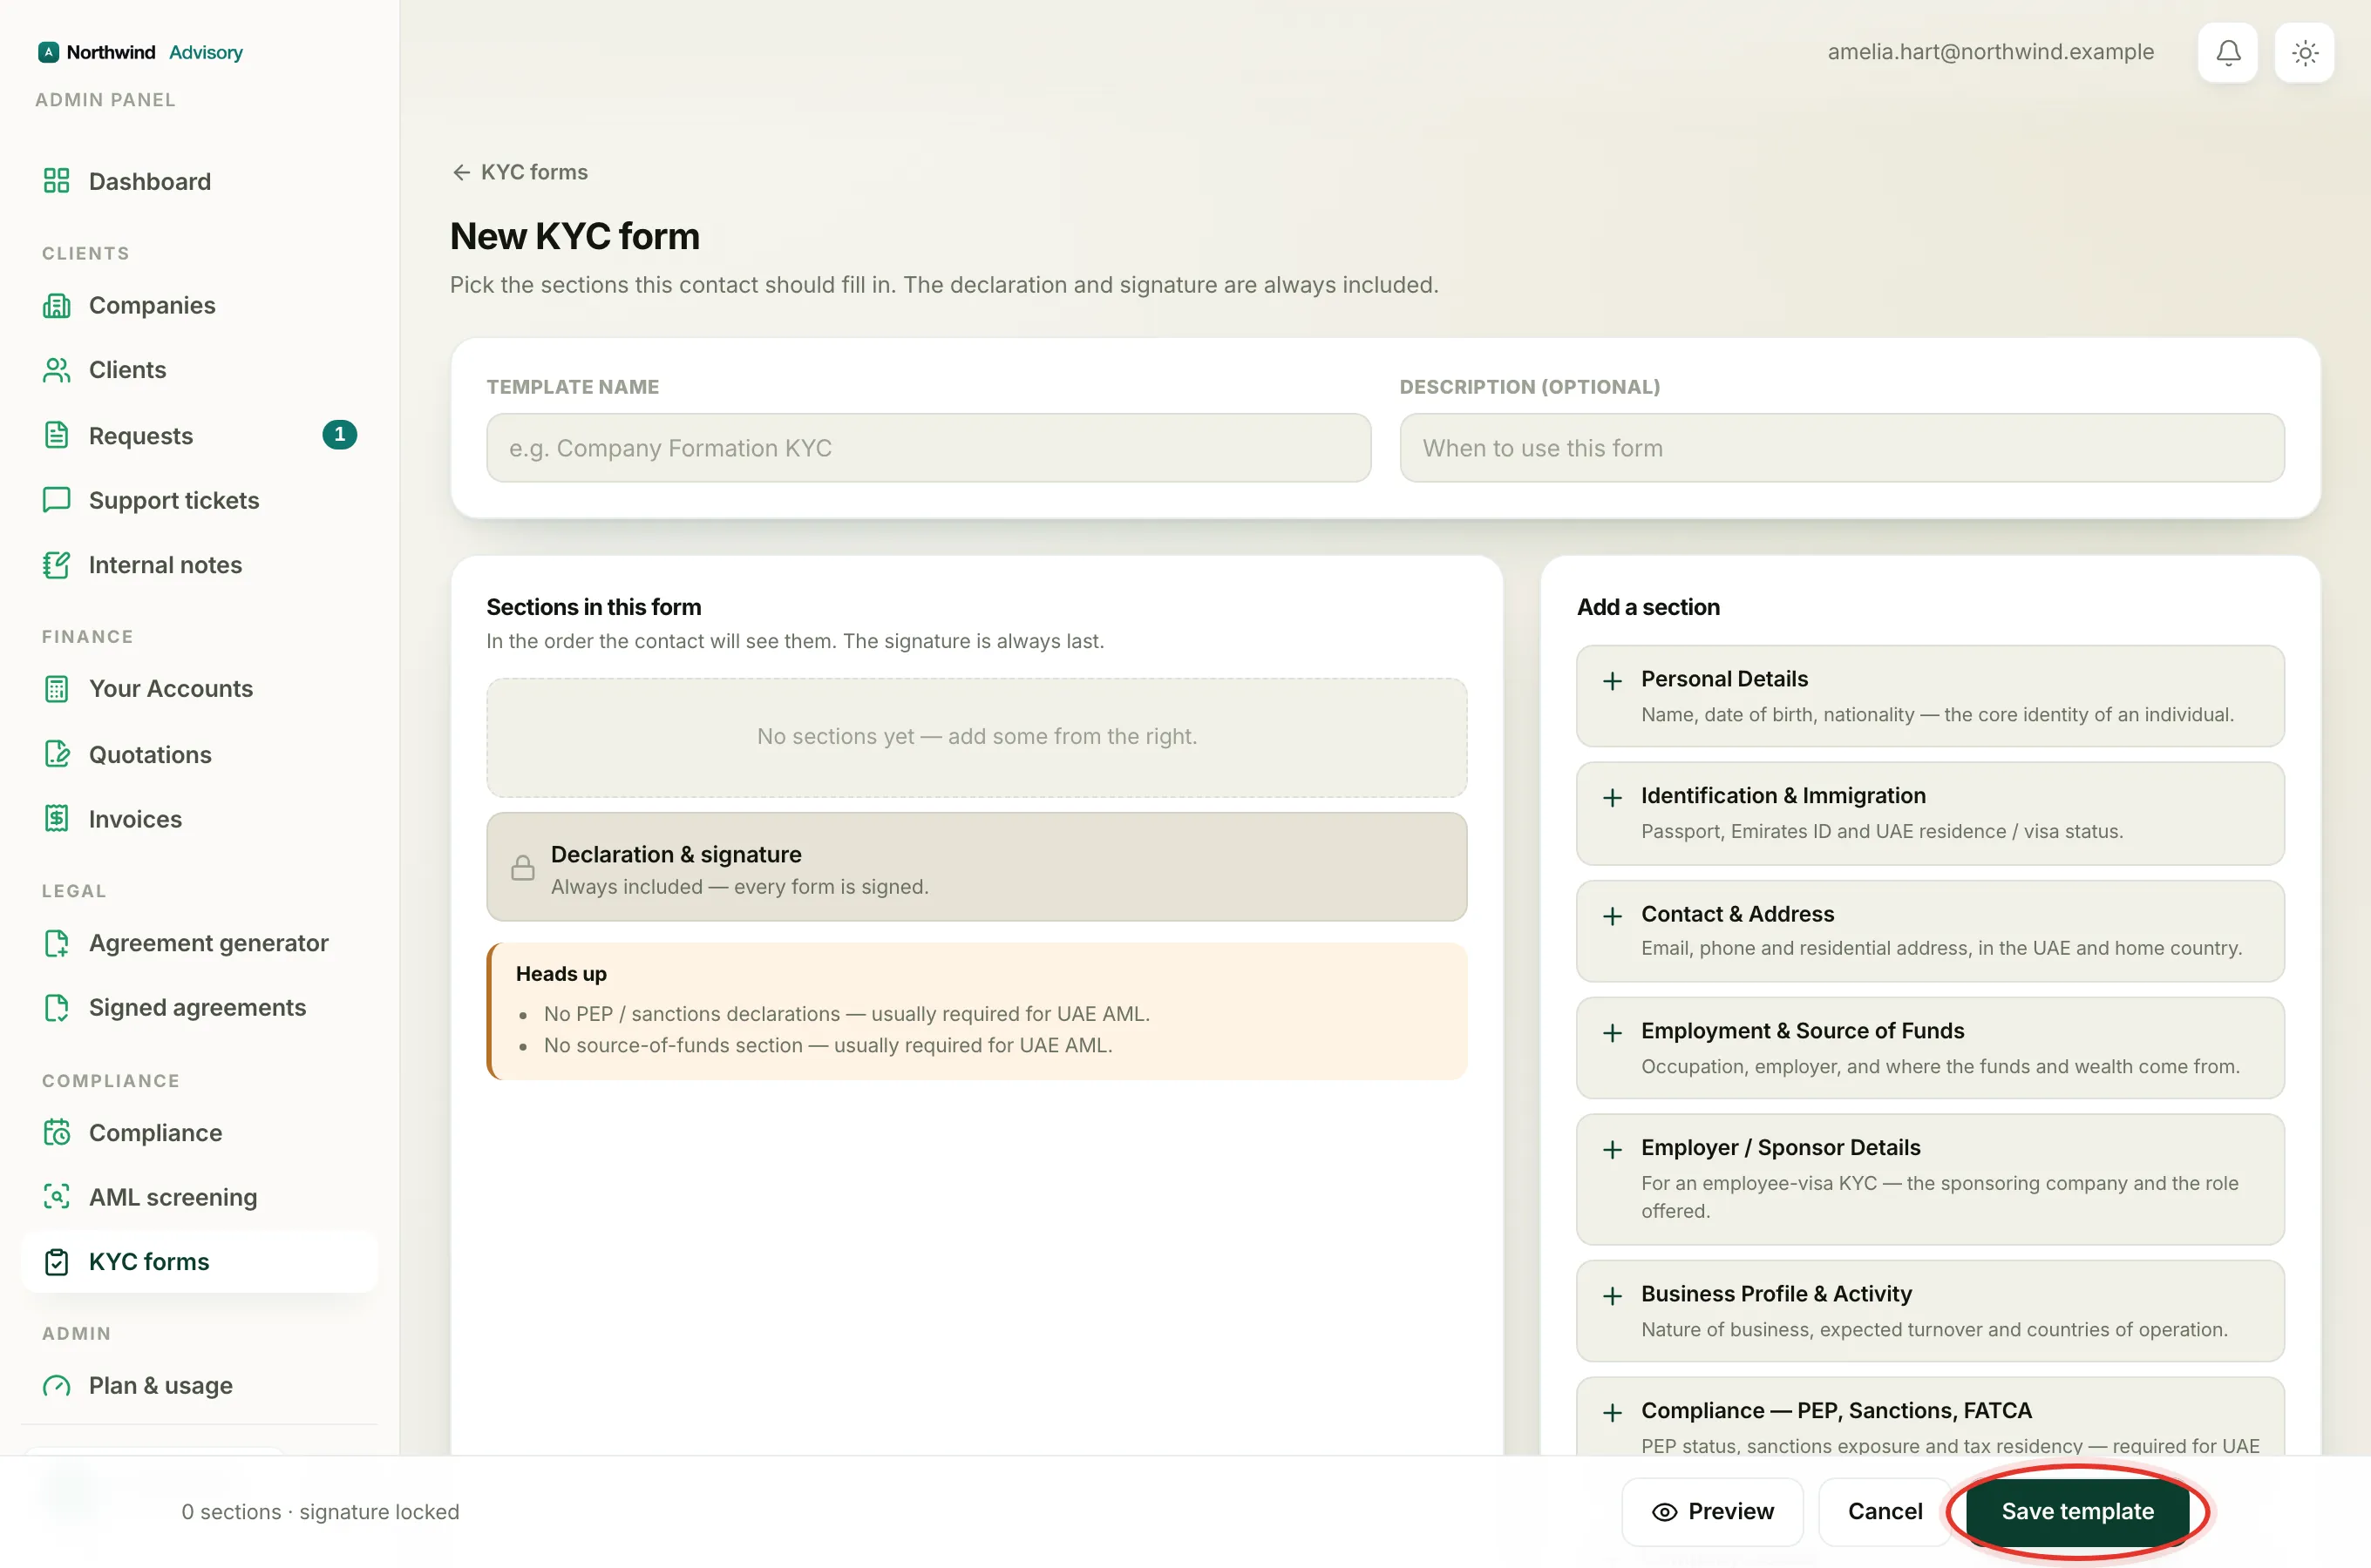Select Invoices in the Finance section
The width and height of the screenshot is (2371, 1568).
(199, 819)
